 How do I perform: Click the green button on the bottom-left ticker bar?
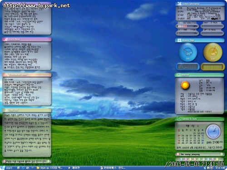click(49, 161)
